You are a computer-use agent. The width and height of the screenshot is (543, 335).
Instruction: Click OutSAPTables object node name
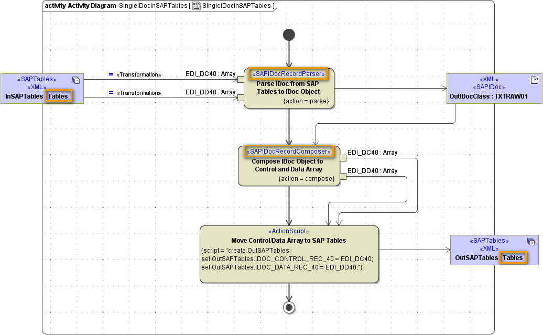click(x=476, y=258)
